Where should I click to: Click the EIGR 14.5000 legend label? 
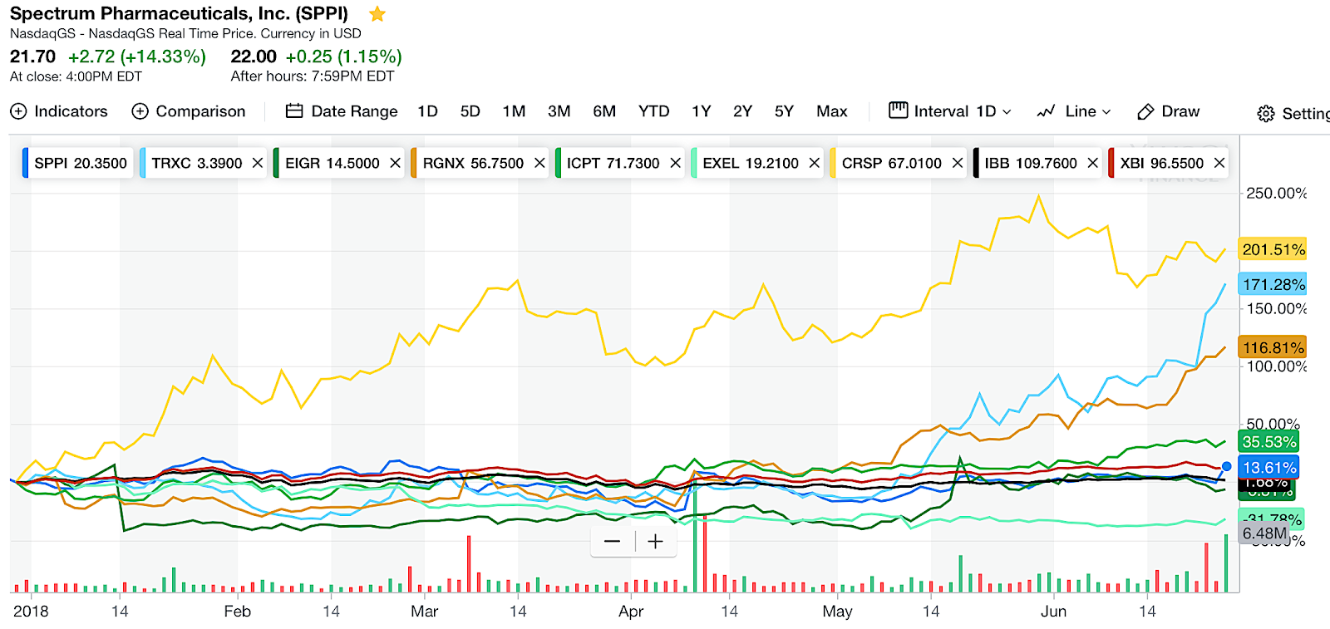[x=332, y=163]
